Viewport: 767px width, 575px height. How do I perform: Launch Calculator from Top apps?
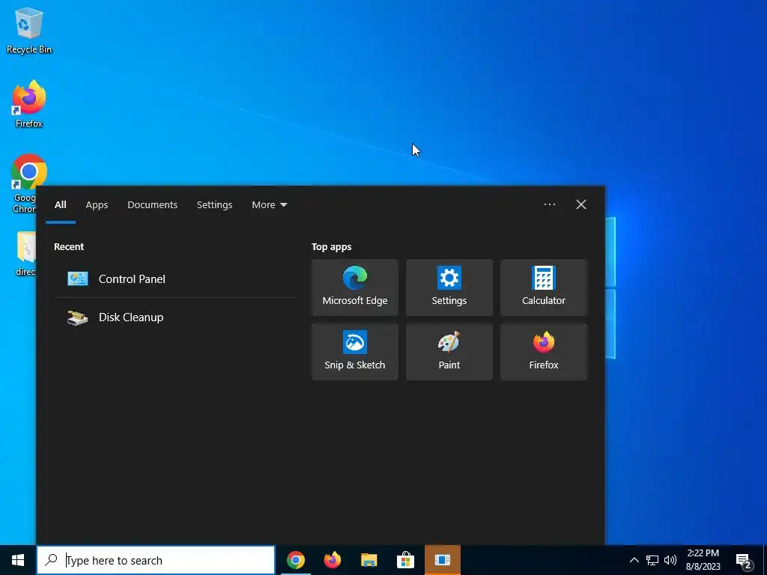coord(544,287)
